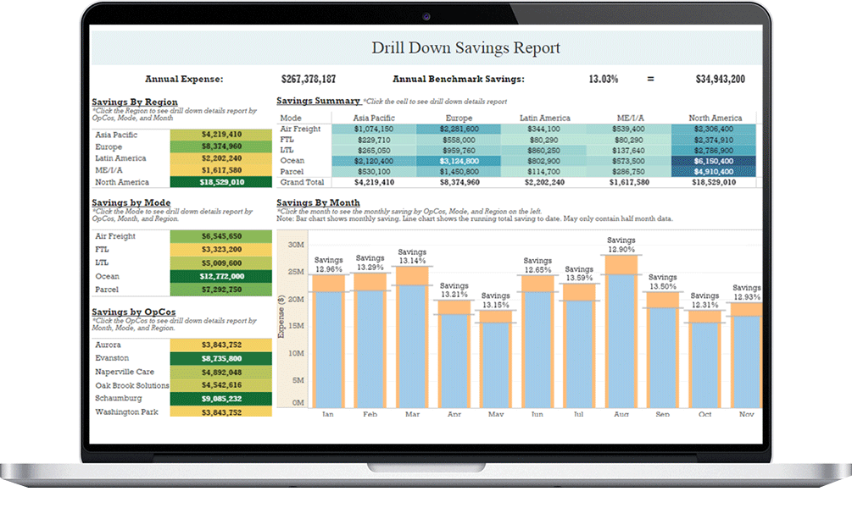Click the Jul bar with 13.59% savings
Viewport: 852px width, 508px height.
(579, 346)
